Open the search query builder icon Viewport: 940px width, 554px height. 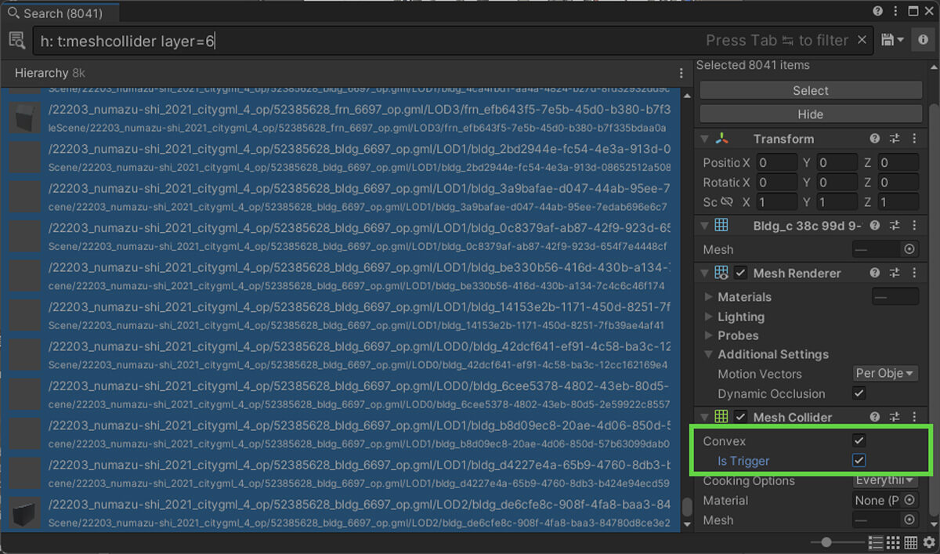16,40
